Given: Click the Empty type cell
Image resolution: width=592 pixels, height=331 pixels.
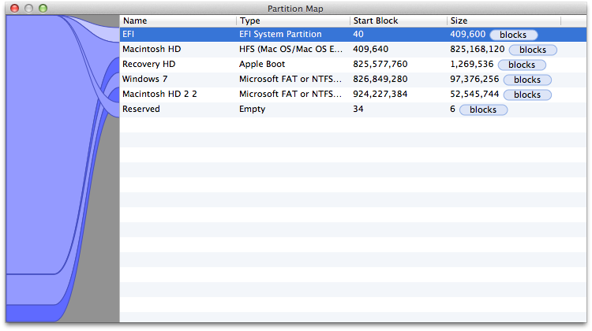Looking at the screenshot, I should click(x=253, y=109).
